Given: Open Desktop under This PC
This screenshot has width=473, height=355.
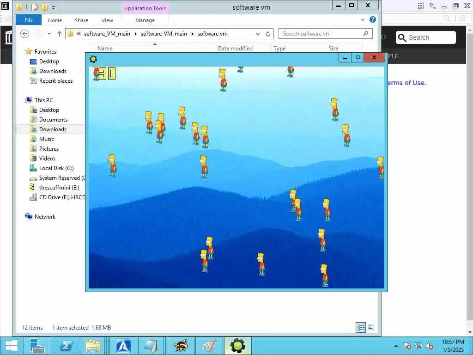Looking at the screenshot, I should [x=49, y=110].
